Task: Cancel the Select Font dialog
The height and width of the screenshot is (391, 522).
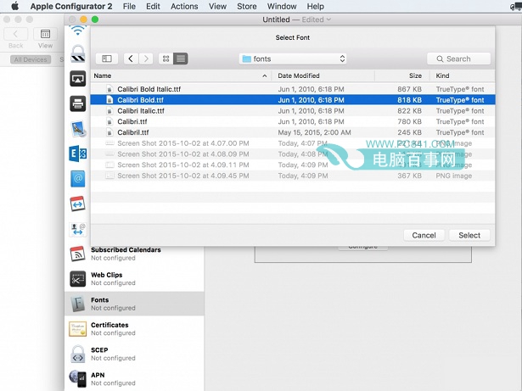Action: 424,235
